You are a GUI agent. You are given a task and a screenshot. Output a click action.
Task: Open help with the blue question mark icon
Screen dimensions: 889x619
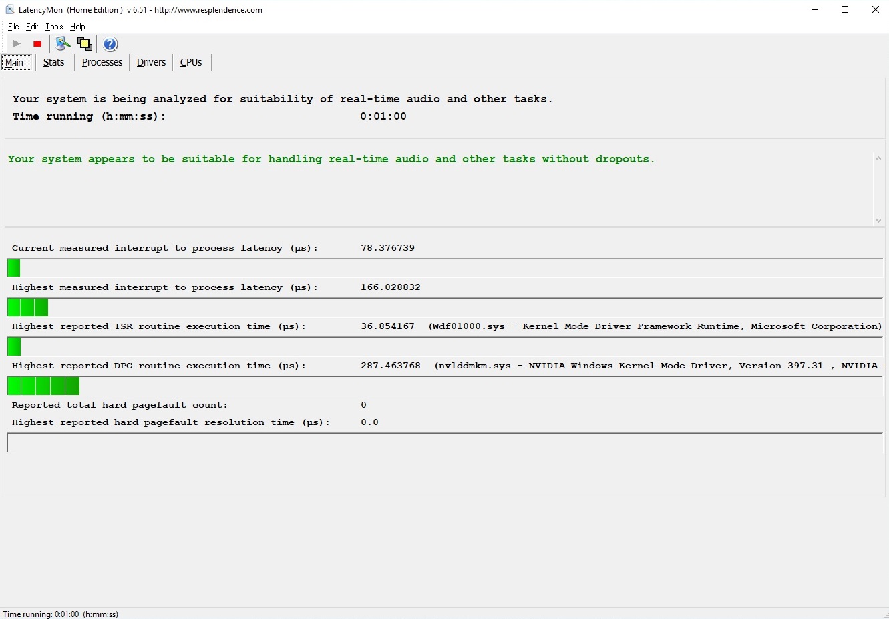(x=110, y=44)
